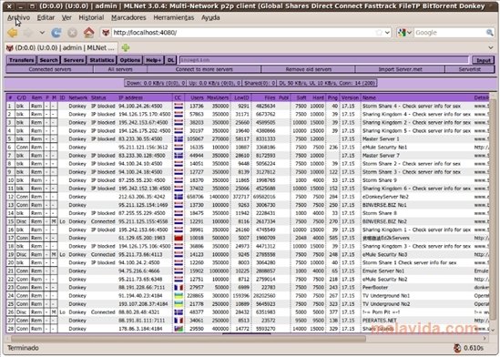Click into the browser address bar
The width and height of the screenshot is (500, 357).
click(244, 33)
